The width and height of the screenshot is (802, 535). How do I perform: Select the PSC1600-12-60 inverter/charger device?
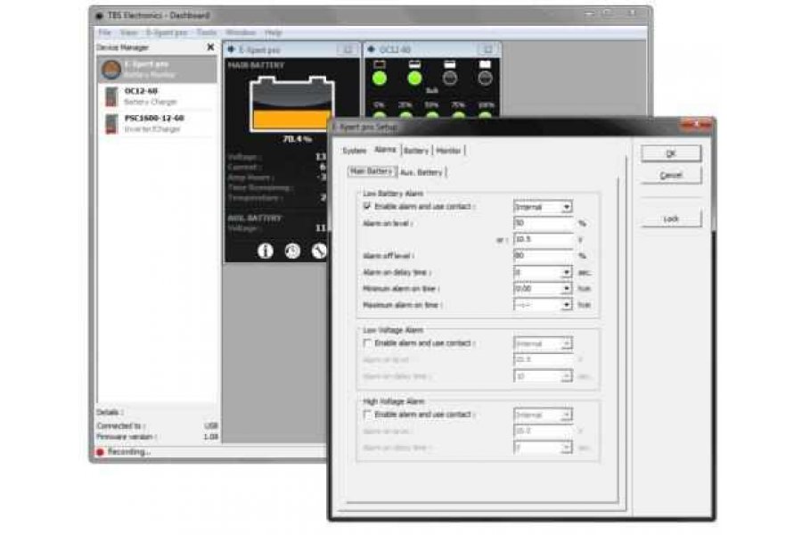coord(157,123)
